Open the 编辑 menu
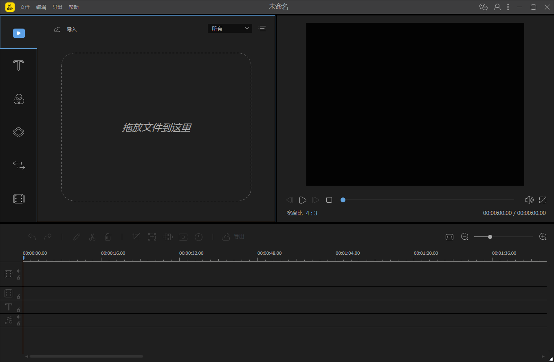This screenshot has width=554, height=362. pos(41,7)
